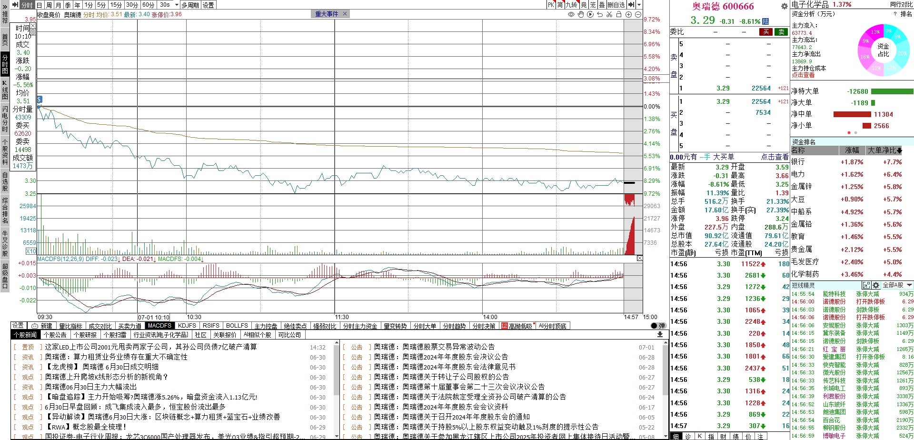This screenshot has width=914, height=440.
Task: Select the 分时 intraday tab
Action: [x=27, y=5]
